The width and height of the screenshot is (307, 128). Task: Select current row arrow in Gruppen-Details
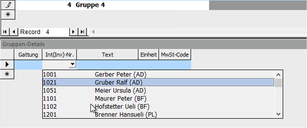click(x=7, y=65)
